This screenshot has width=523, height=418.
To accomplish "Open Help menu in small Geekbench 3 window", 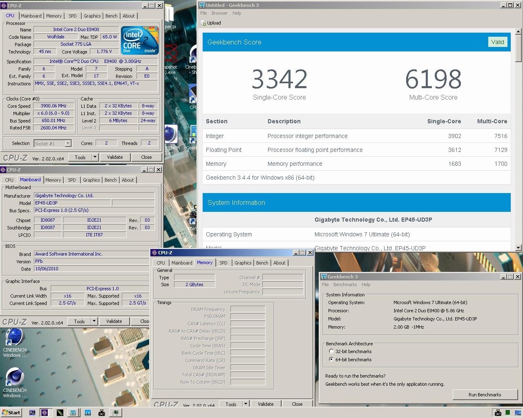I will [366, 285].
